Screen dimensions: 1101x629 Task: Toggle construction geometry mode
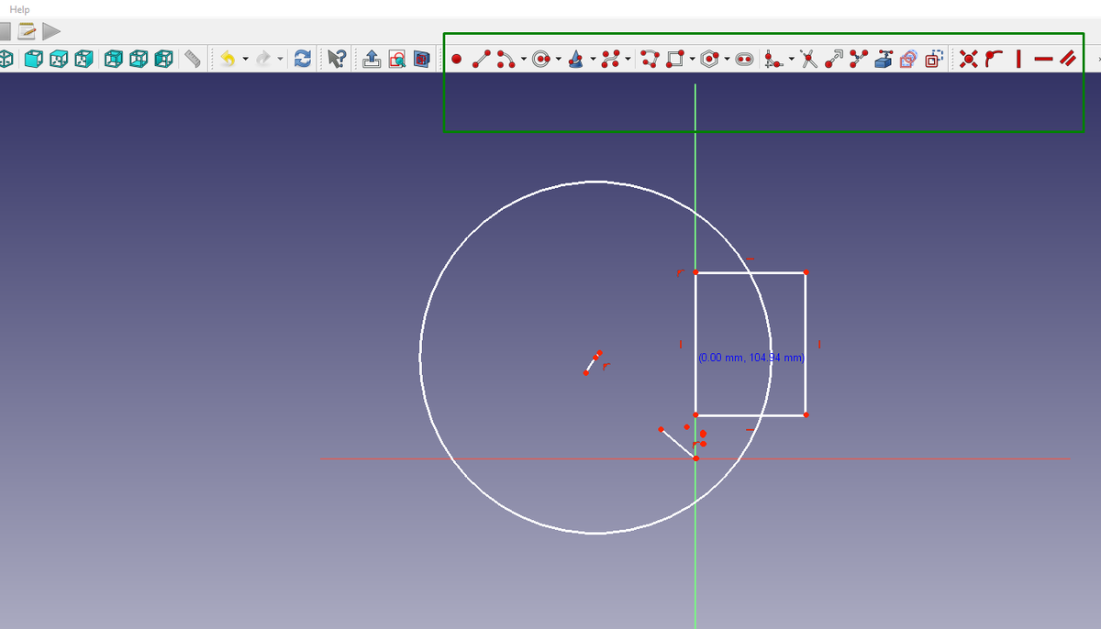[x=934, y=59]
